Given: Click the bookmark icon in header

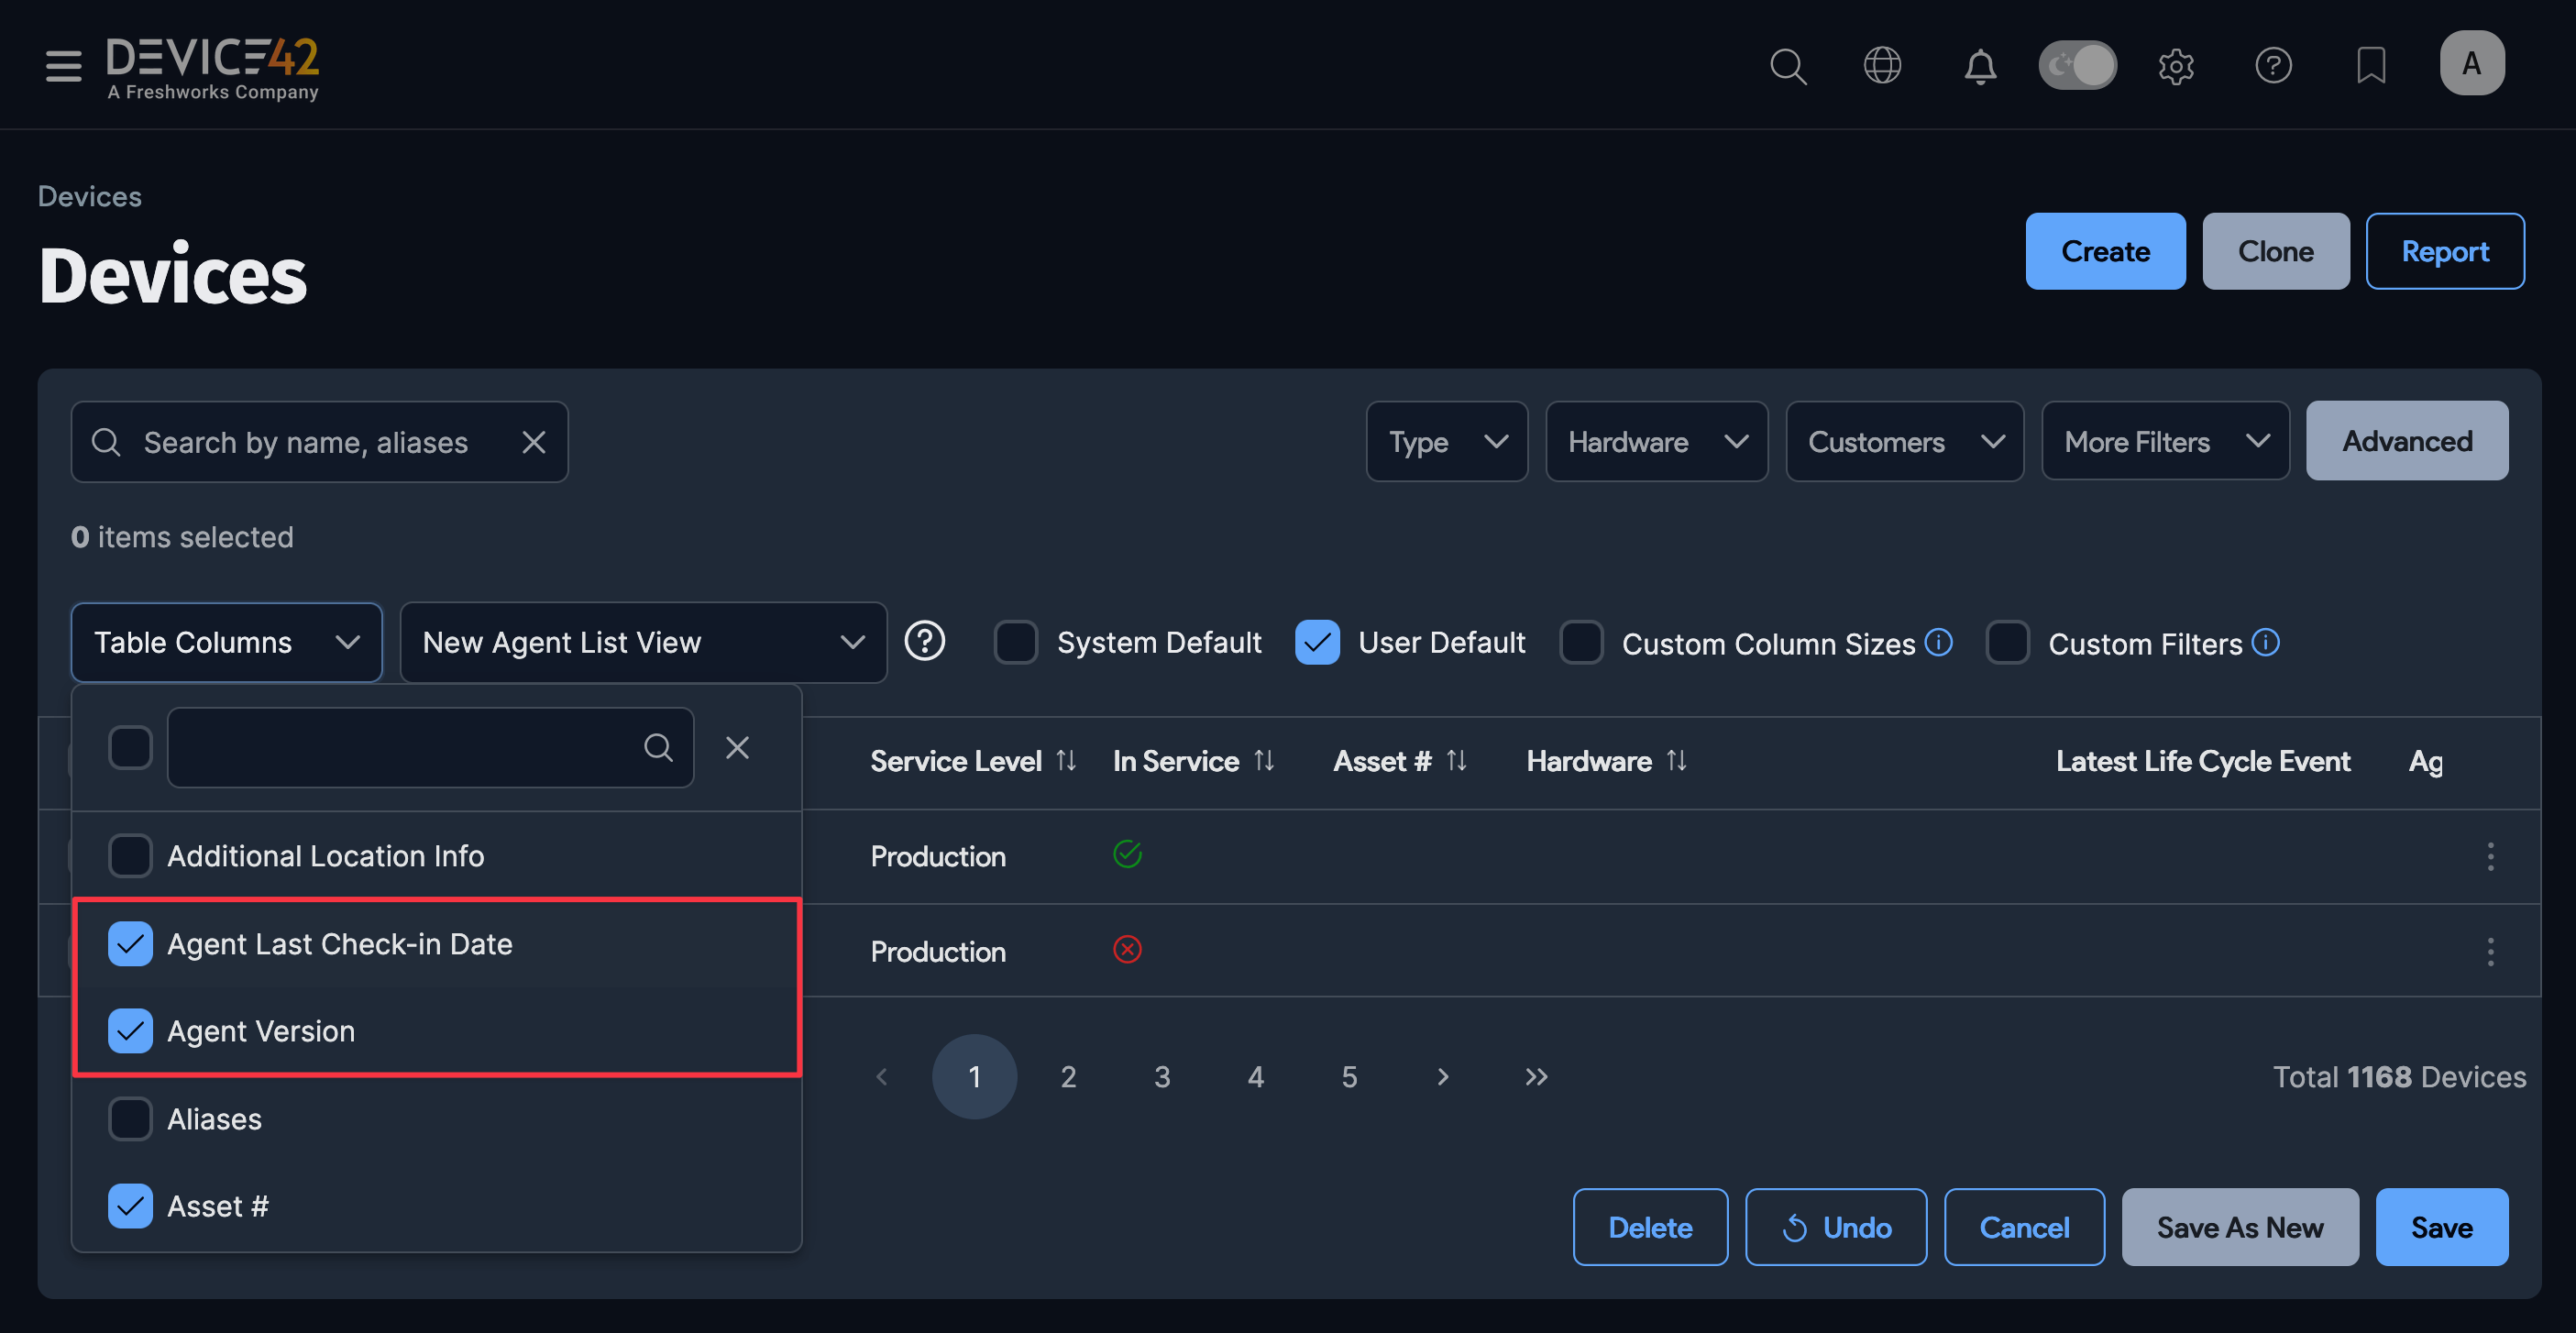Looking at the screenshot, I should (2370, 66).
